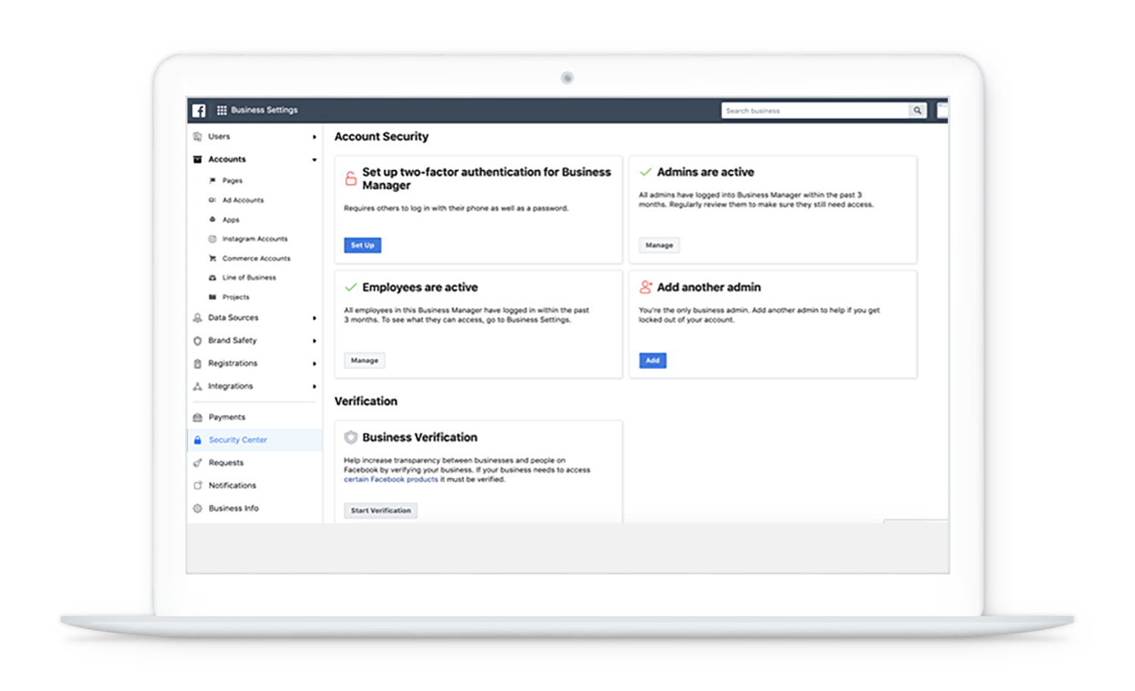Expand the Data Sources arrow

click(314, 318)
